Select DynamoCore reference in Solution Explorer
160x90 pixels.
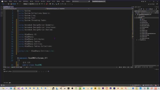pos(144,22)
